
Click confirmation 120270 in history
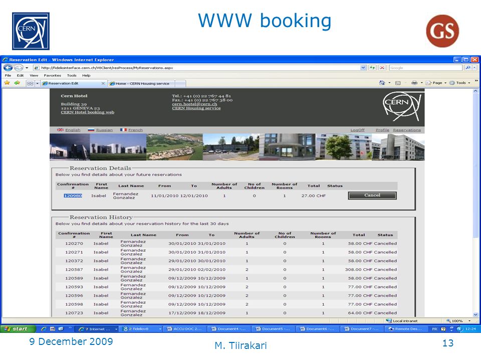(x=74, y=244)
